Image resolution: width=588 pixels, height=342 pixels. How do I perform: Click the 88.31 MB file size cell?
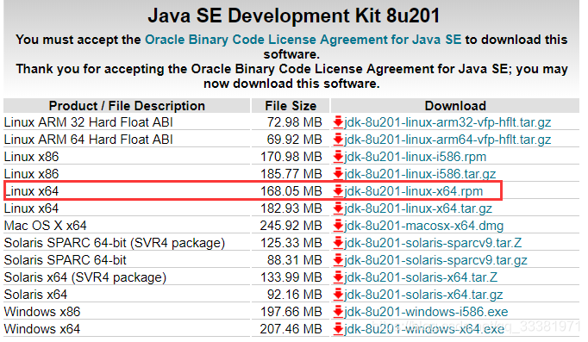[294, 260]
